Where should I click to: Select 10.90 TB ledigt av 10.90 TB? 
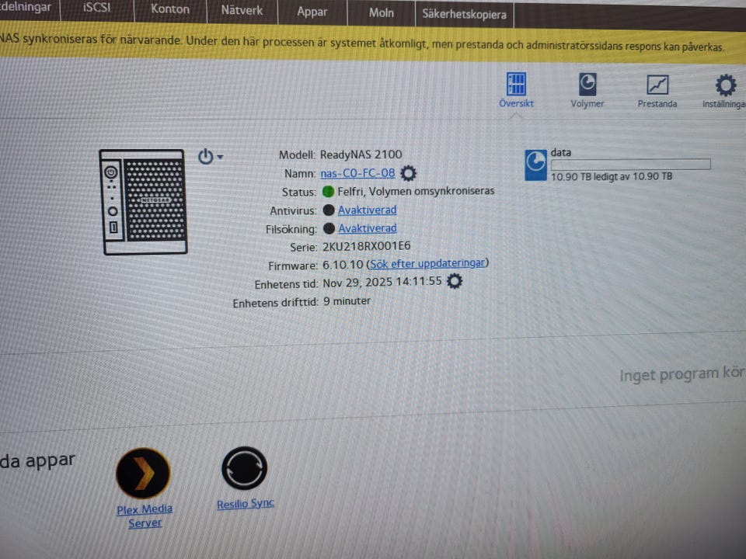point(612,176)
